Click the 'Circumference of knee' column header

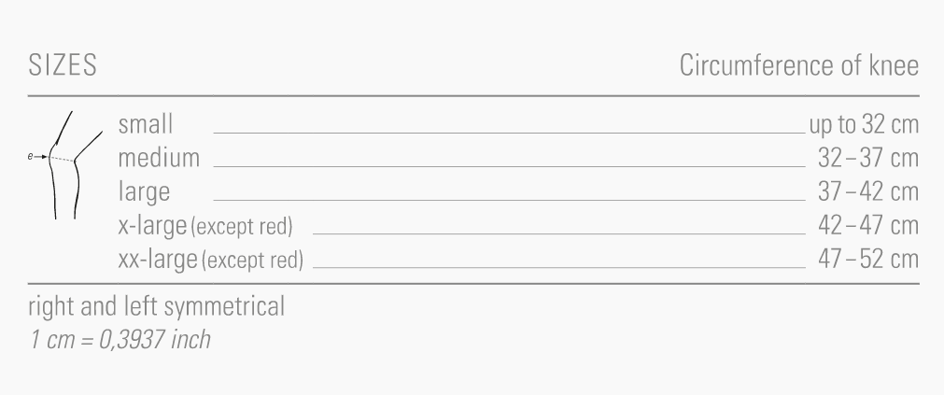tap(799, 68)
